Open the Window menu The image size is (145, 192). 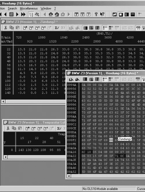(46, 8)
